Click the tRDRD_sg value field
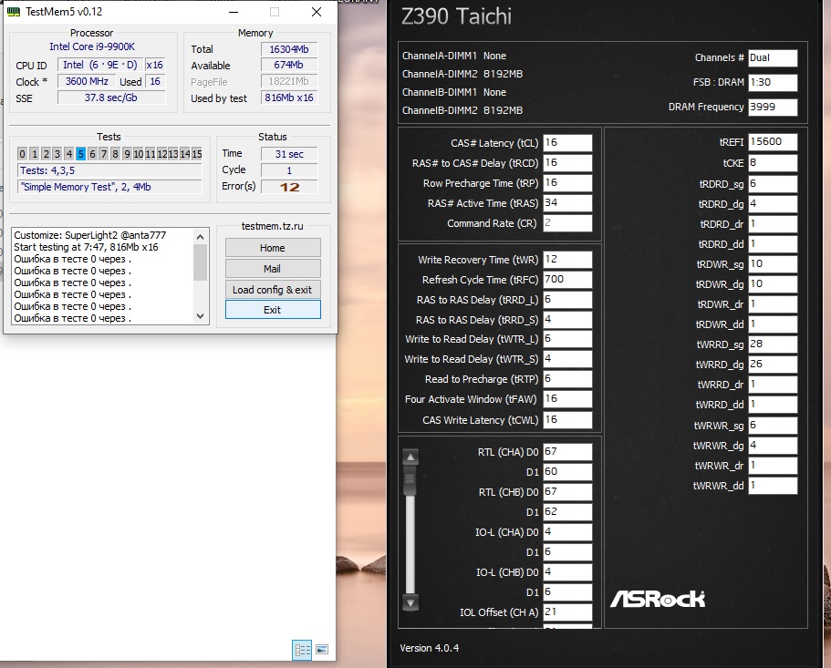Viewport: 831px width, 668px height. [x=773, y=184]
